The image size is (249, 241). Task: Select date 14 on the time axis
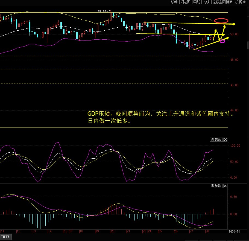point(50,231)
